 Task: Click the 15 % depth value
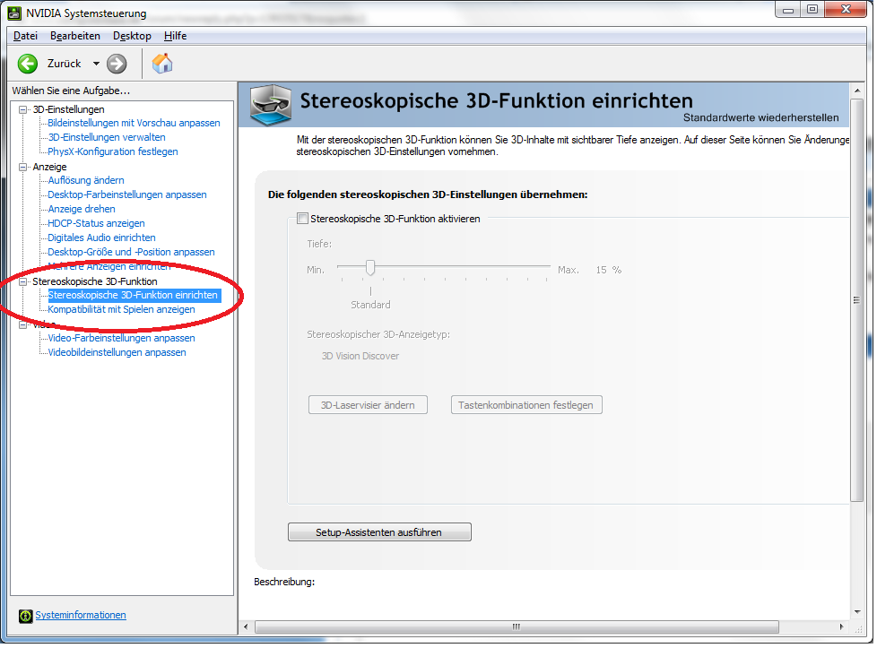609,270
